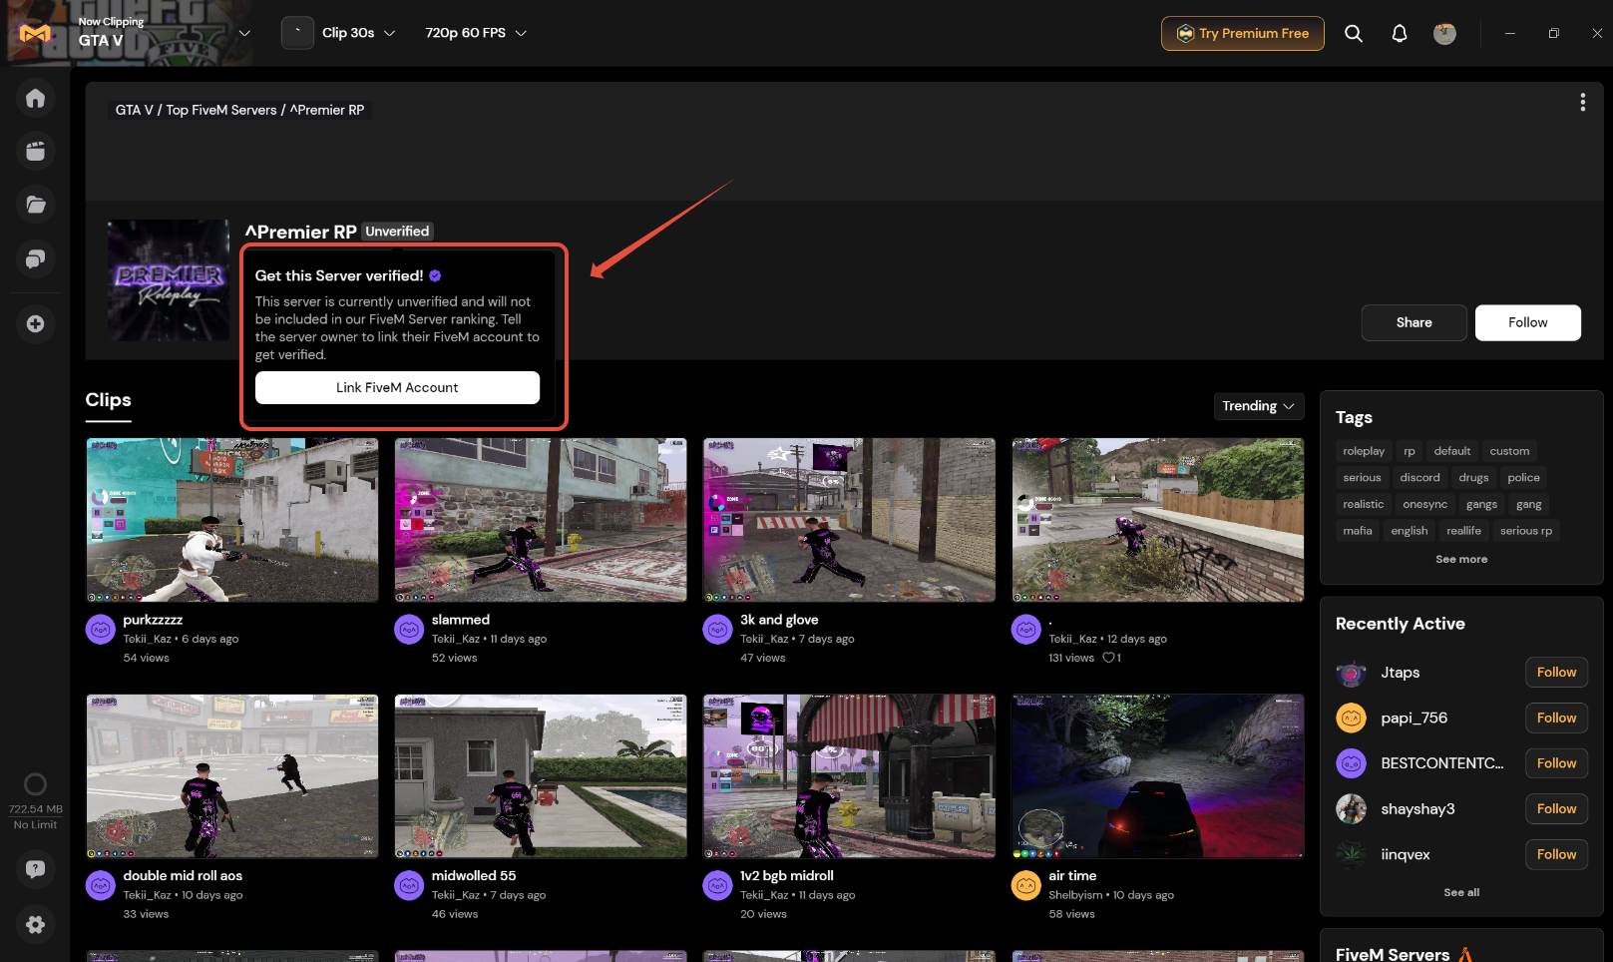Click the Medal logo icon
The image size is (1613, 962).
click(x=35, y=33)
